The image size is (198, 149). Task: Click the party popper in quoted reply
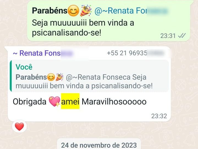tap(59, 77)
